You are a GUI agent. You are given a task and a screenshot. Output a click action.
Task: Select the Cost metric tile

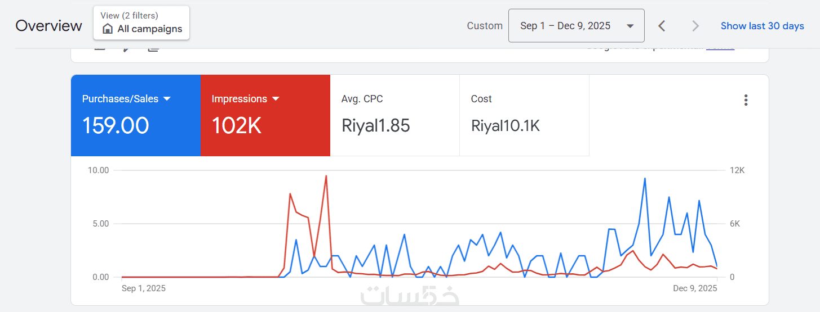click(524, 115)
